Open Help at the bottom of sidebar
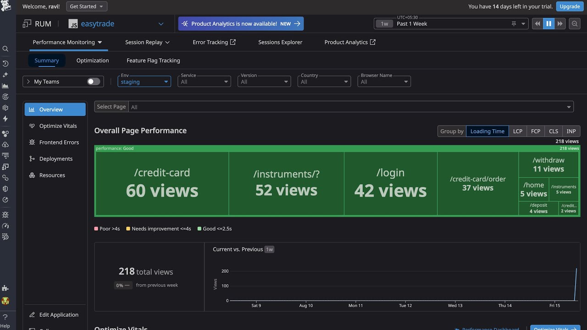The width and height of the screenshot is (587, 330). click(x=5, y=320)
